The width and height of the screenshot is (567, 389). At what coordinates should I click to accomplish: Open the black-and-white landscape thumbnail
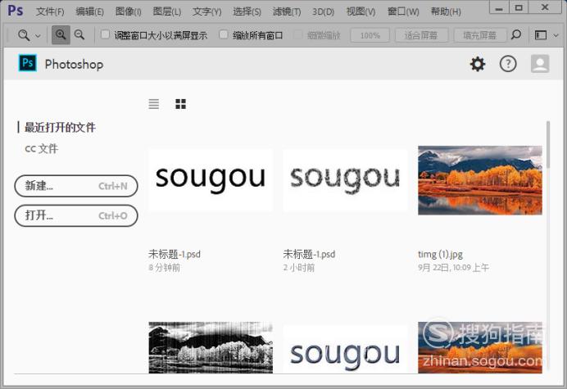(x=211, y=347)
